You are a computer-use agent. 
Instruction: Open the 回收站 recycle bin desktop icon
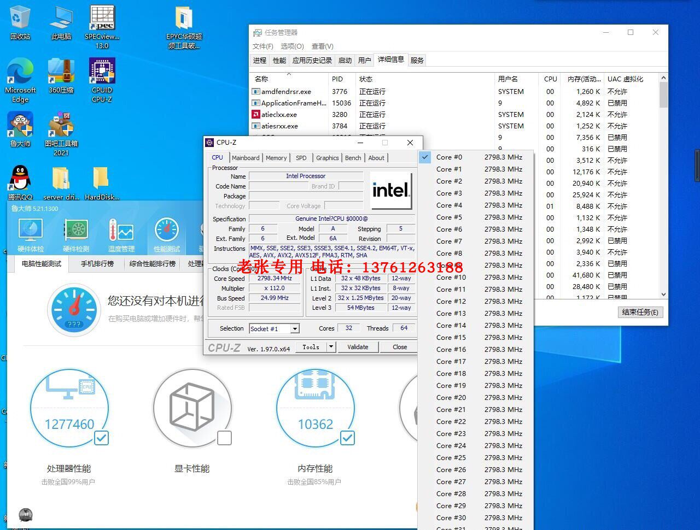[x=20, y=23]
